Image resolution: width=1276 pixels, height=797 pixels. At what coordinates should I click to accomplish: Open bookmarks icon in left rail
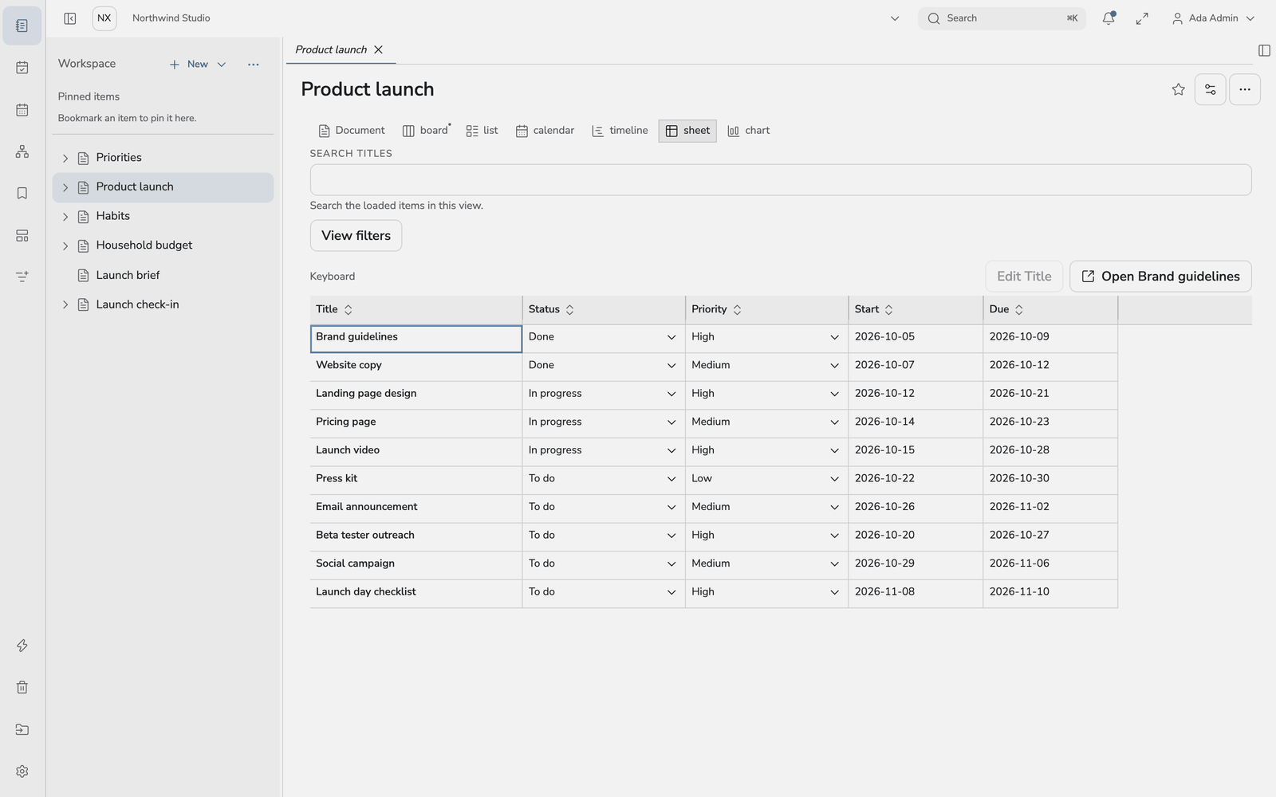[22, 193]
